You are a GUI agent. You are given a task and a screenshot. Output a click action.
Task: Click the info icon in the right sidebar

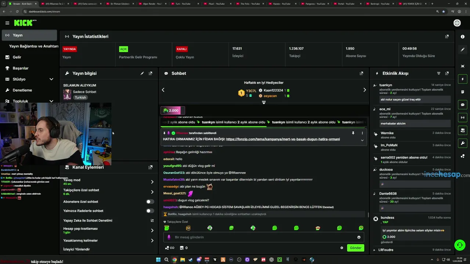pyautogui.click(x=463, y=37)
